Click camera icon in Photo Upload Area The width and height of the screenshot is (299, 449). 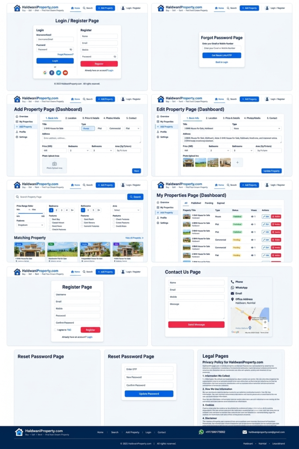(54, 164)
